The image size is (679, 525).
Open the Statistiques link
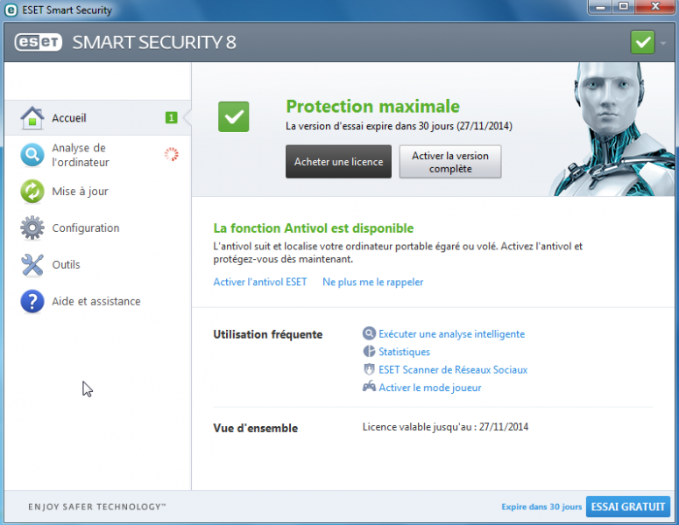tap(404, 352)
